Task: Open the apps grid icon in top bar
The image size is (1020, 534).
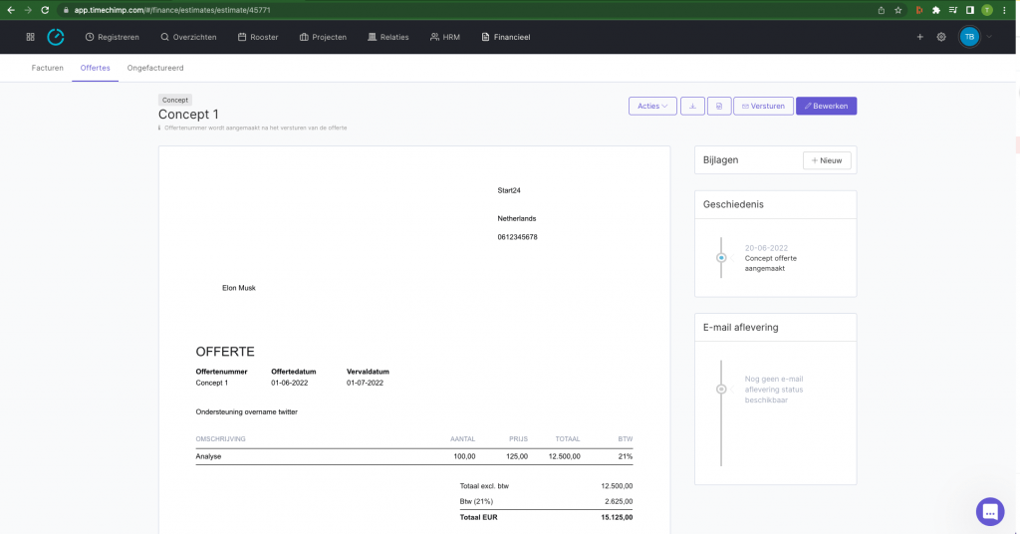Action: (x=30, y=37)
